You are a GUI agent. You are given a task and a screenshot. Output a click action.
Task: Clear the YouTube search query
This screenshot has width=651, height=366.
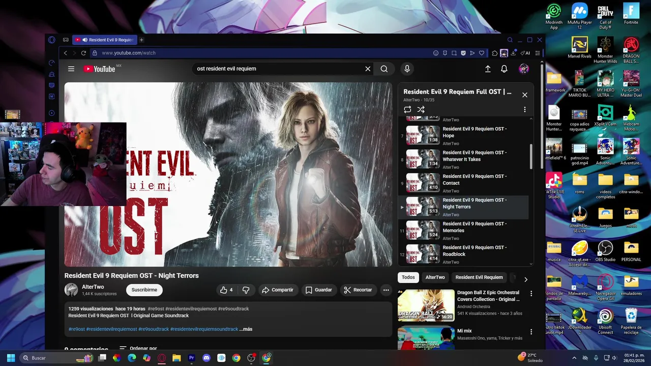[368, 69]
